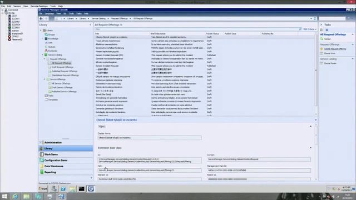Image resolution: width=356 pixels, height=200 pixels.
Task: Click the Refresh task link
Action: (x=328, y=39)
